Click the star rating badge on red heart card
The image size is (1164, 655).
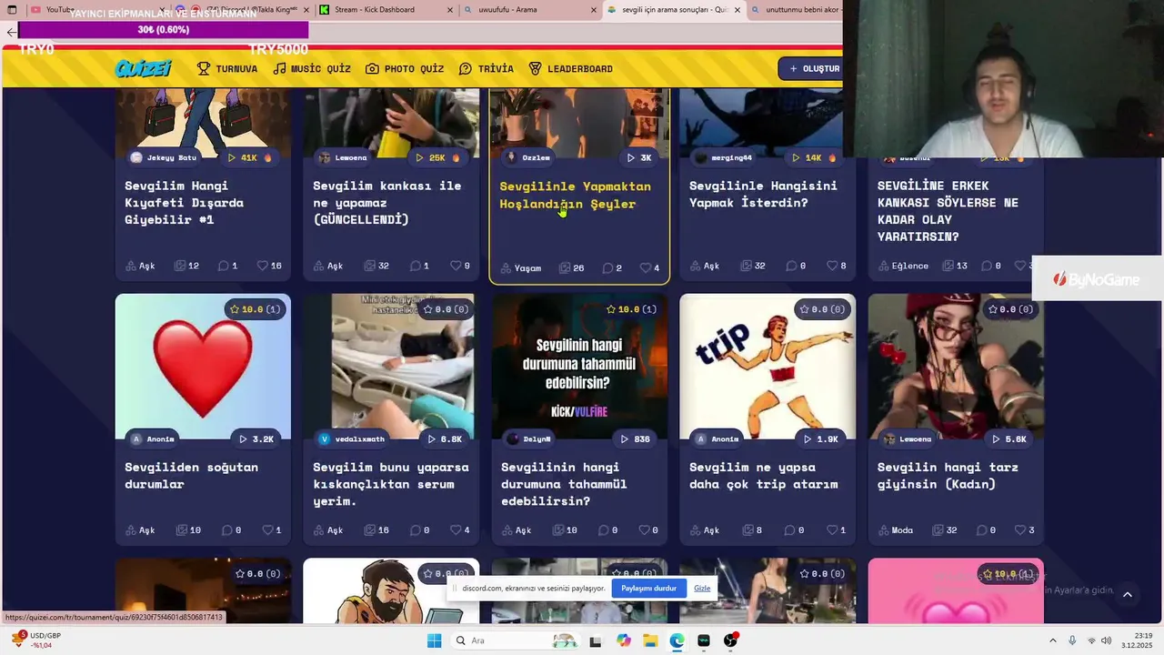tap(255, 309)
